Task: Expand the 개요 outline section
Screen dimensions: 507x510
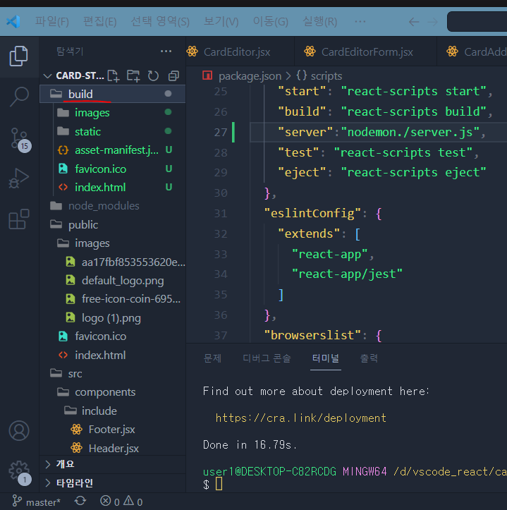Action: coord(113,464)
